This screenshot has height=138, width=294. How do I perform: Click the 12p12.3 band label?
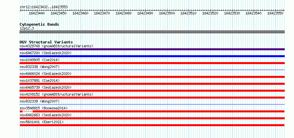[27, 29]
